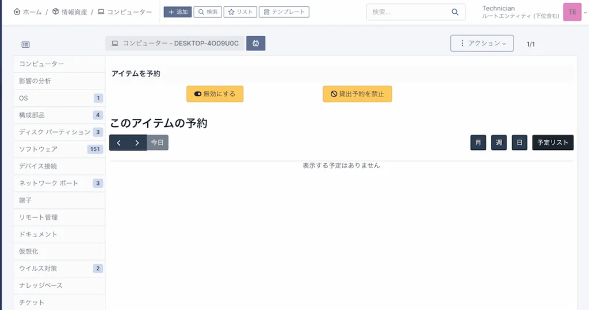Open the 端子 tab
Screen dimensions: 589x310
[59, 200]
